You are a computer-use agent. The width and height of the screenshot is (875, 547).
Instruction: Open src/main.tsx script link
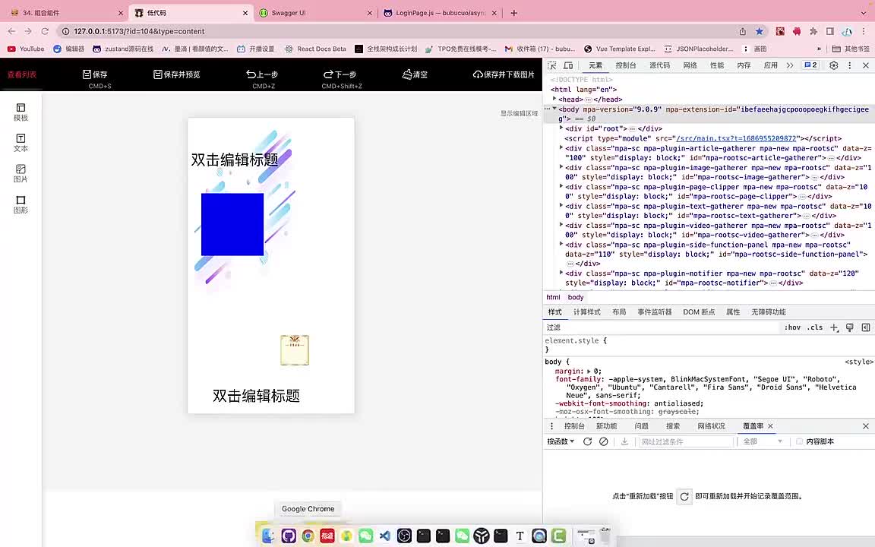pos(736,138)
